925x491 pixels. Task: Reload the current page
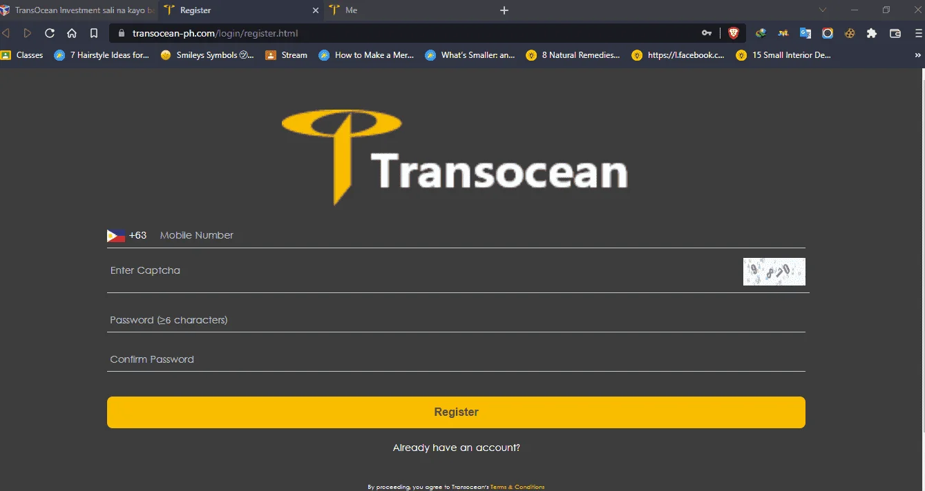pos(50,33)
